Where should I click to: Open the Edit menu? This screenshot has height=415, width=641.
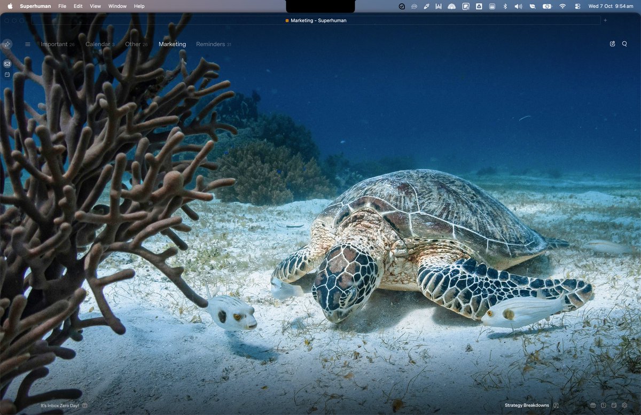pyautogui.click(x=78, y=6)
